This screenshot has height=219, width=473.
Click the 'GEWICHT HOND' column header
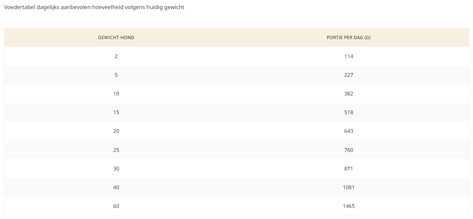[x=116, y=38]
